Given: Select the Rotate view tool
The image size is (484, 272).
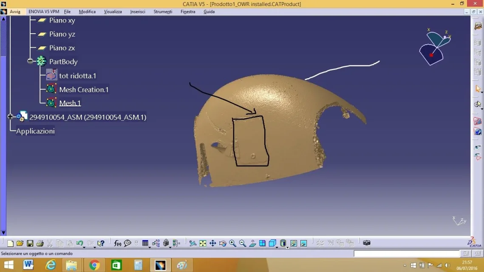Looking at the screenshot, I should (x=223, y=243).
